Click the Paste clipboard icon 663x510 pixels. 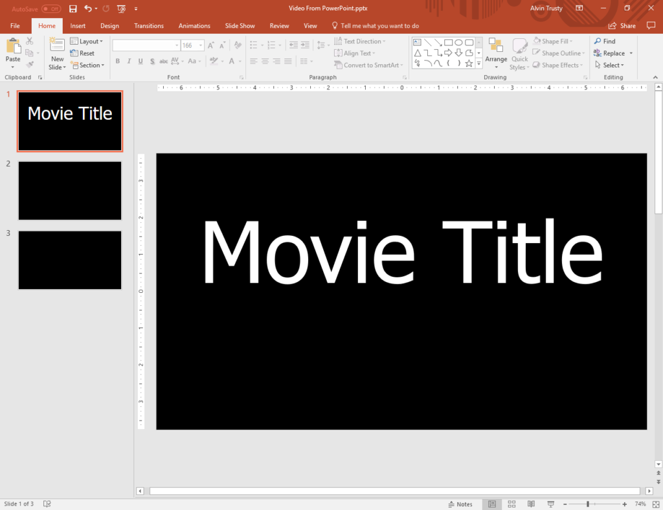pyautogui.click(x=13, y=46)
